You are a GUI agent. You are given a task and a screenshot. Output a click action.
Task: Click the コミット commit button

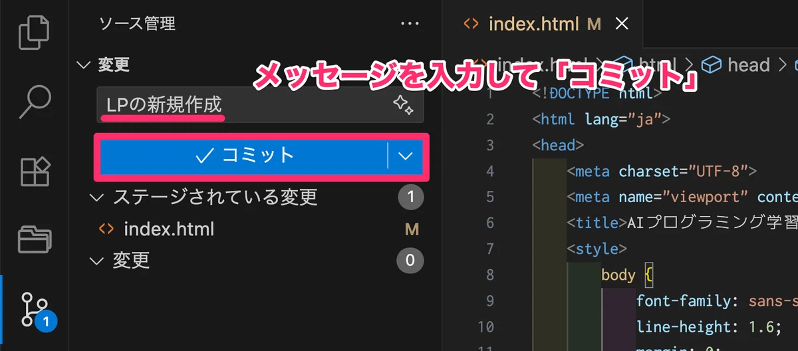[x=244, y=156]
